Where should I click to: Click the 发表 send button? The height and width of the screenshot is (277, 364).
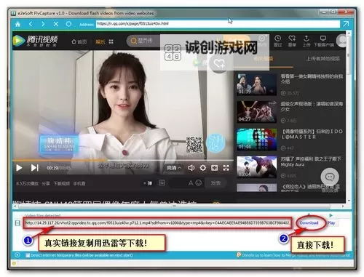(x=215, y=183)
